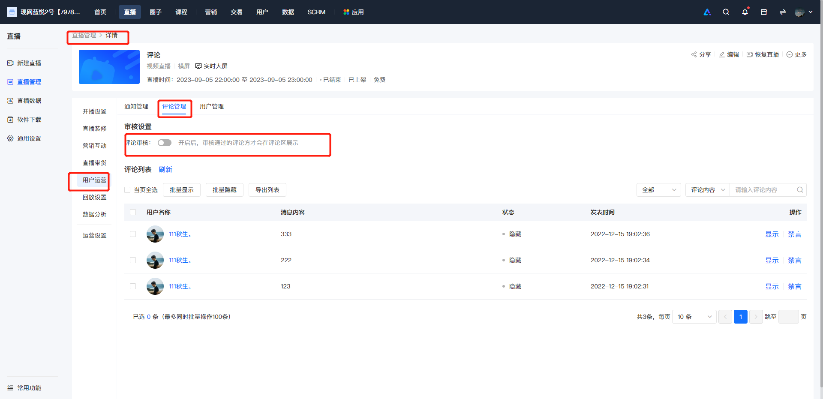Click the pencil 编辑 edit icon
This screenshot has height=399, width=823.
(x=722, y=54)
